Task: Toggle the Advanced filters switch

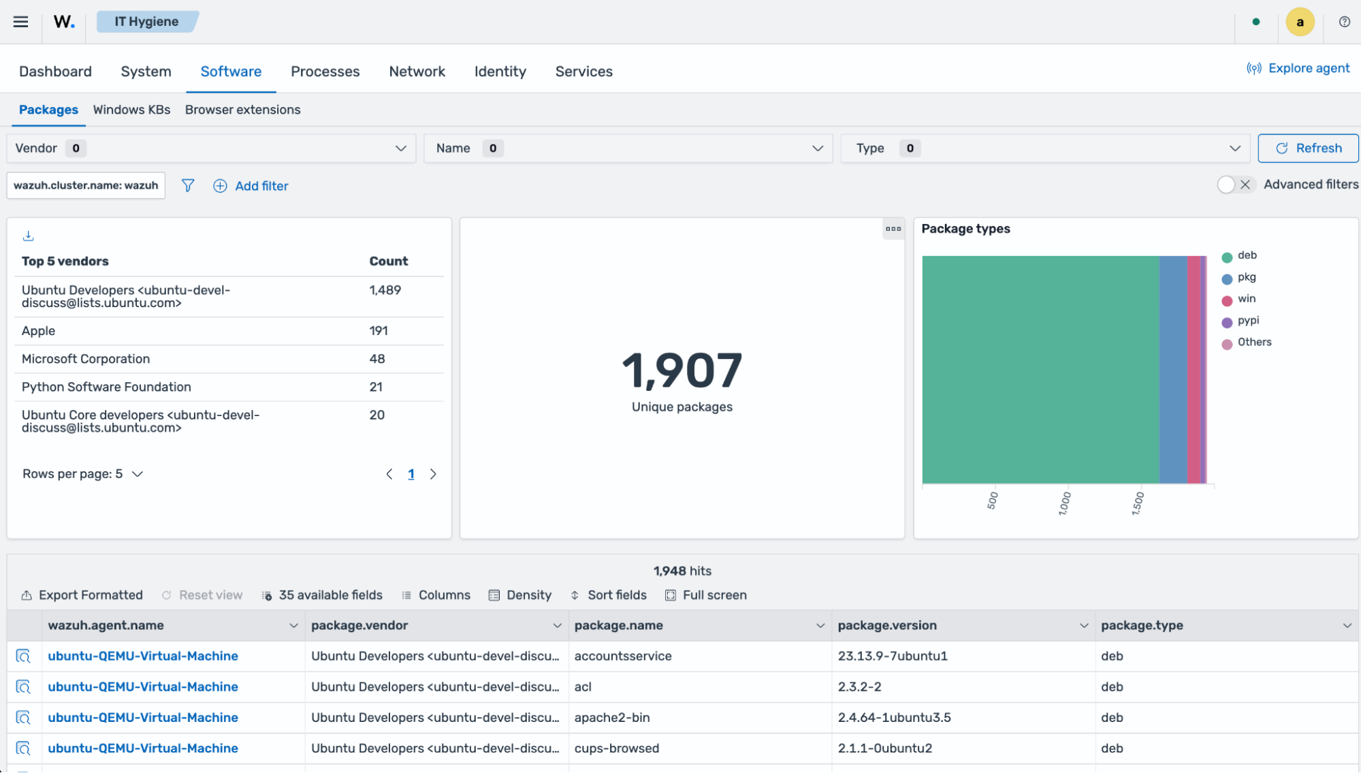Action: coord(1236,185)
